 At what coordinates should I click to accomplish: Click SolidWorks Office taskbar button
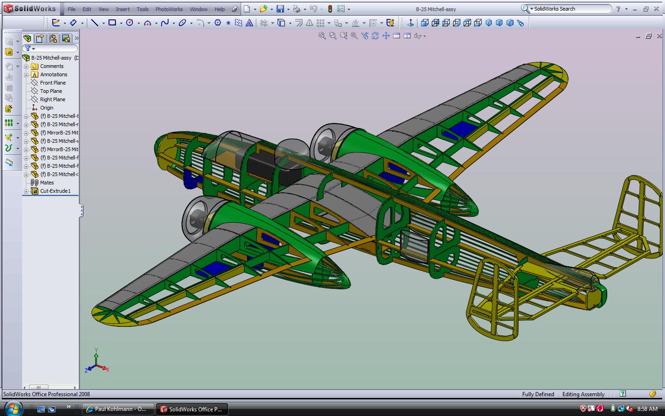tap(192, 409)
